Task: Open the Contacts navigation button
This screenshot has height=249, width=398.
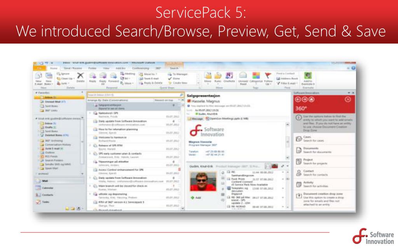Action: click(x=59, y=195)
